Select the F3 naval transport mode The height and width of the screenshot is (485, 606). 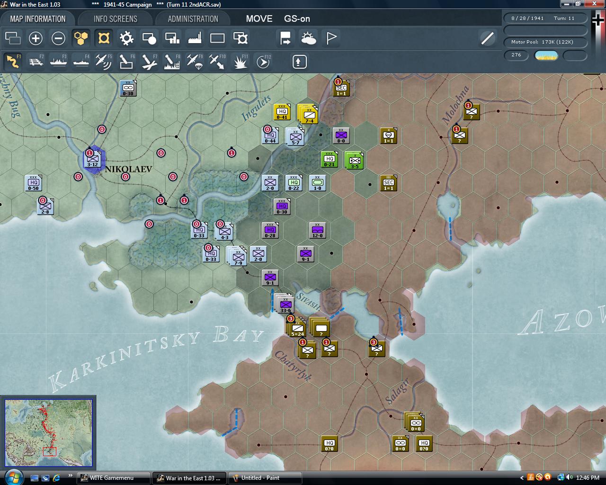tap(58, 62)
